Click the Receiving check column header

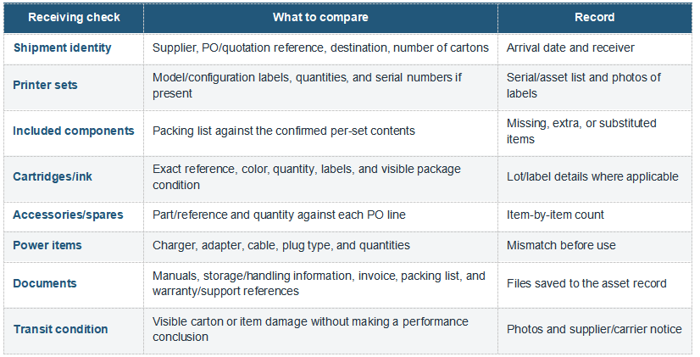click(74, 18)
